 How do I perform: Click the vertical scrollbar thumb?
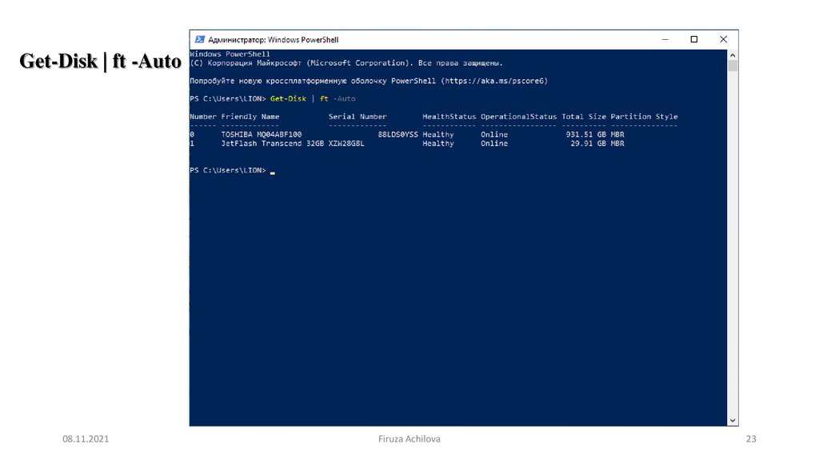pyautogui.click(x=733, y=65)
